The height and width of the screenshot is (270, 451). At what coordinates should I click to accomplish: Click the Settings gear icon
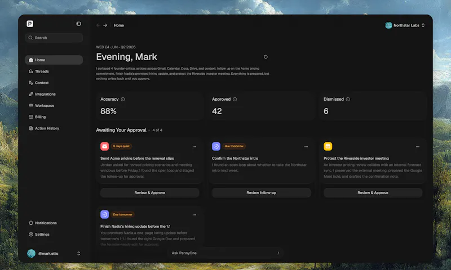click(x=31, y=235)
